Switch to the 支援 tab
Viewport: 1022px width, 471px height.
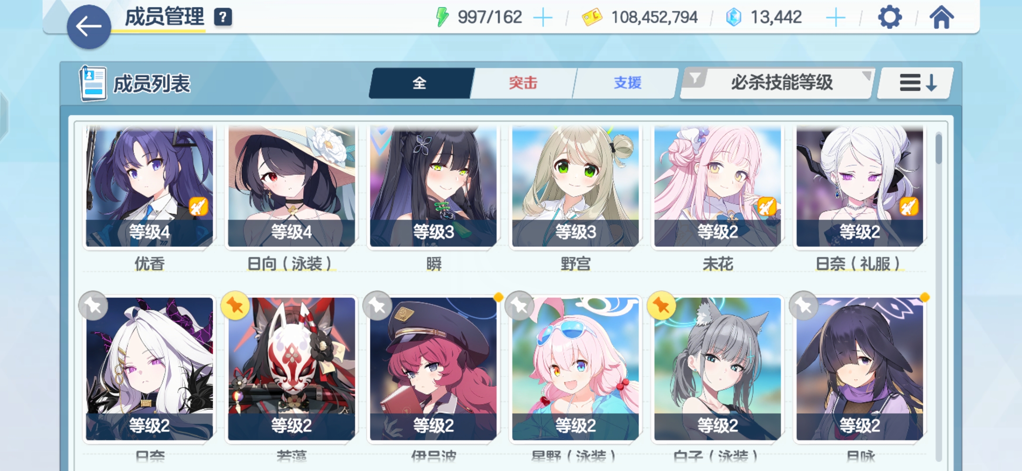tap(627, 83)
